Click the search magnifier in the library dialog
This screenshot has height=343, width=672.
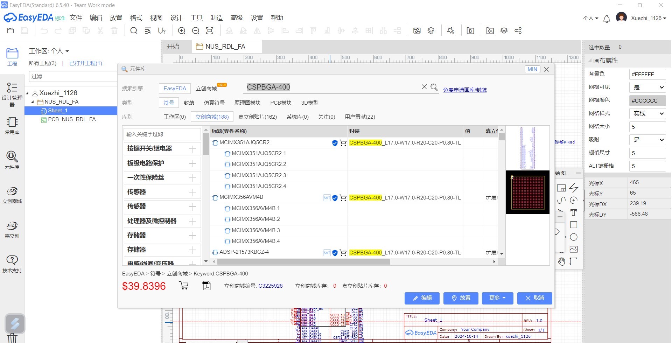(434, 87)
